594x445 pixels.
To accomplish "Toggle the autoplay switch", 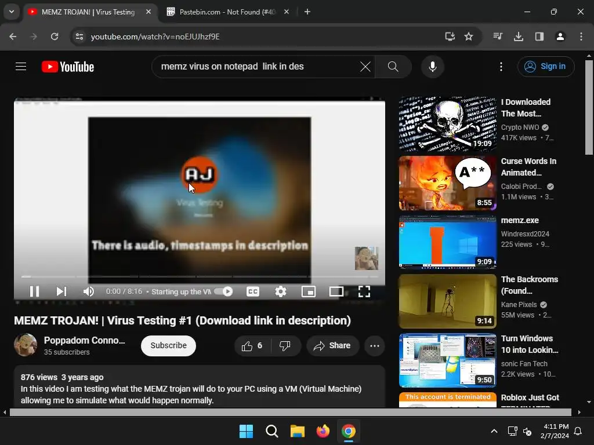I will [x=223, y=291].
